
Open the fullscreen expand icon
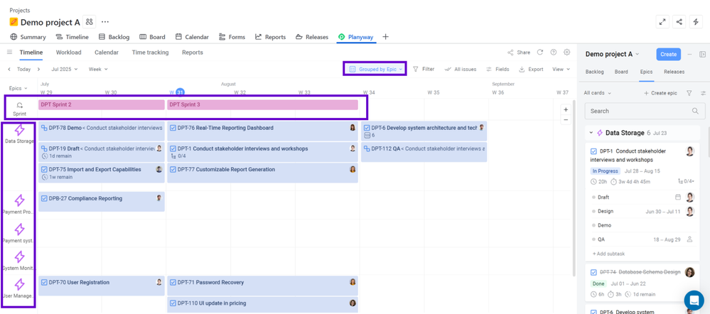tap(662, 22)
